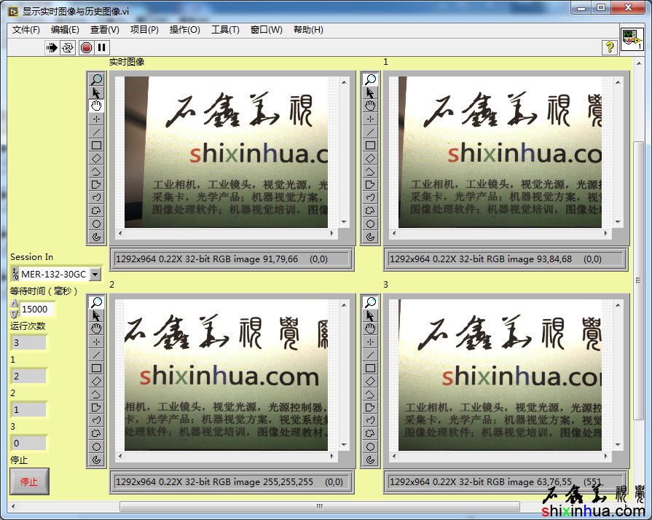Viewport: 652px width, 520px height.
Task: Toggle the Pause button in the toolbar
Action: 102,47
